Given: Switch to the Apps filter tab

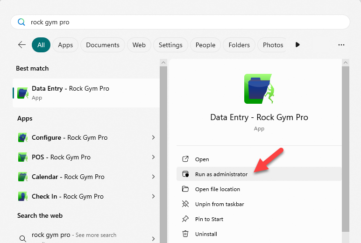Looking at the screenshot, I should pyautogui.click(x=65, y=45).
